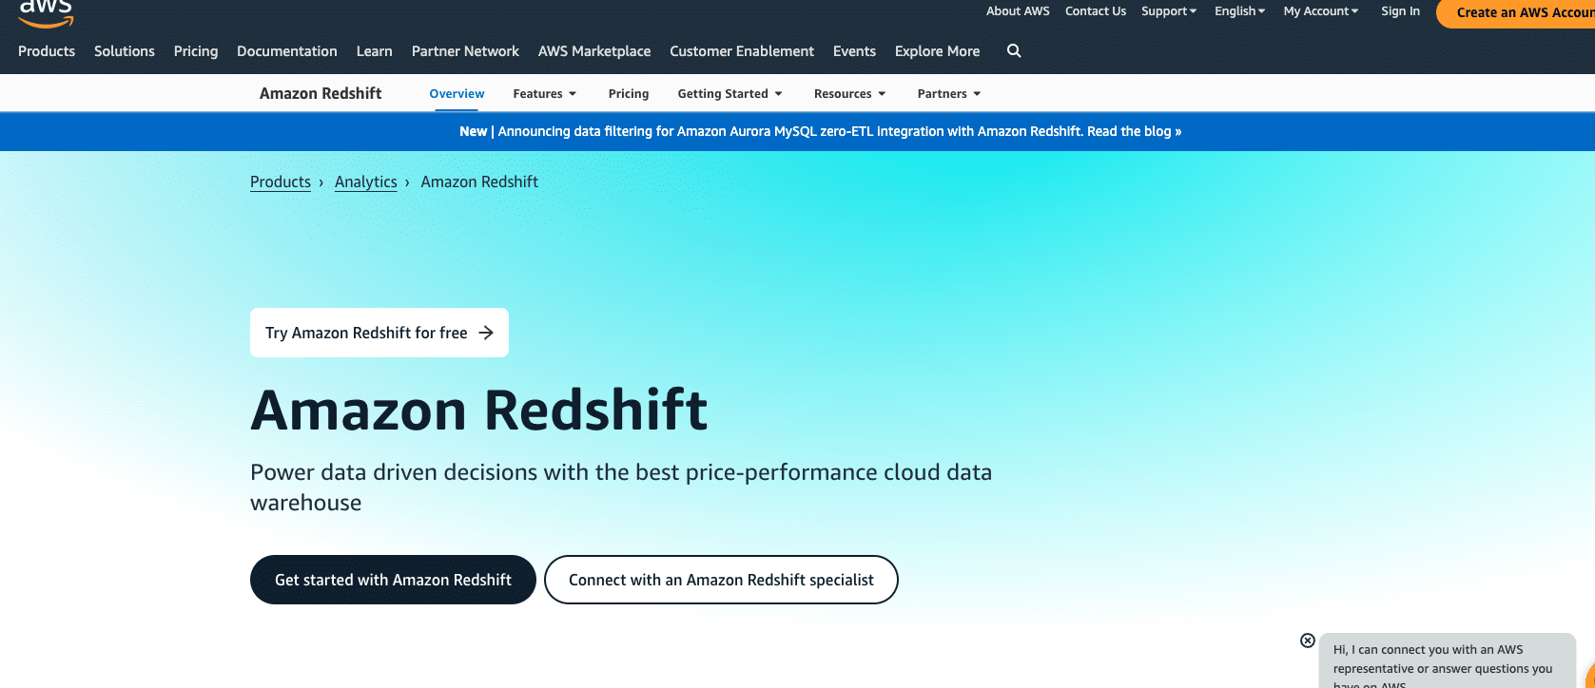Image resolution: width=1595 pixels, height=688 pixels.
Task: Click Analytics breadcrumb link
Action: (x=366, y=182)
